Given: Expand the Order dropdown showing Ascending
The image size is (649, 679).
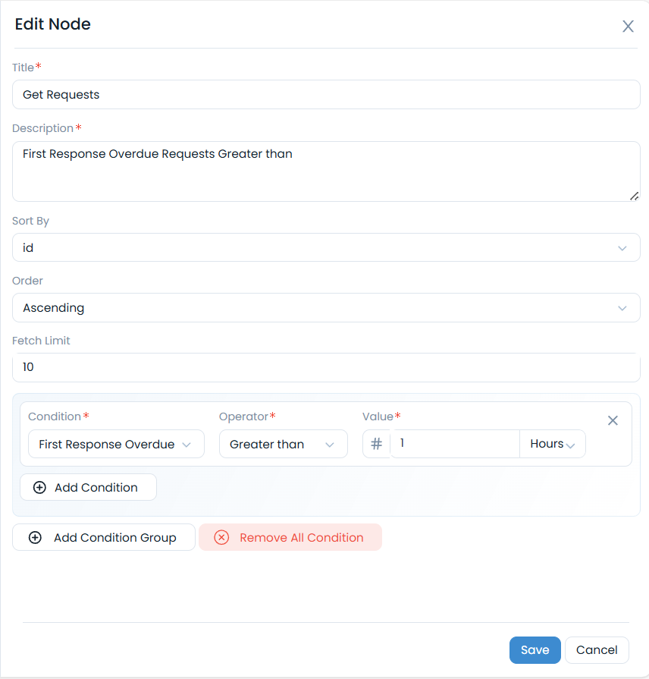Looking at the screenshot, I should (326, 308).
